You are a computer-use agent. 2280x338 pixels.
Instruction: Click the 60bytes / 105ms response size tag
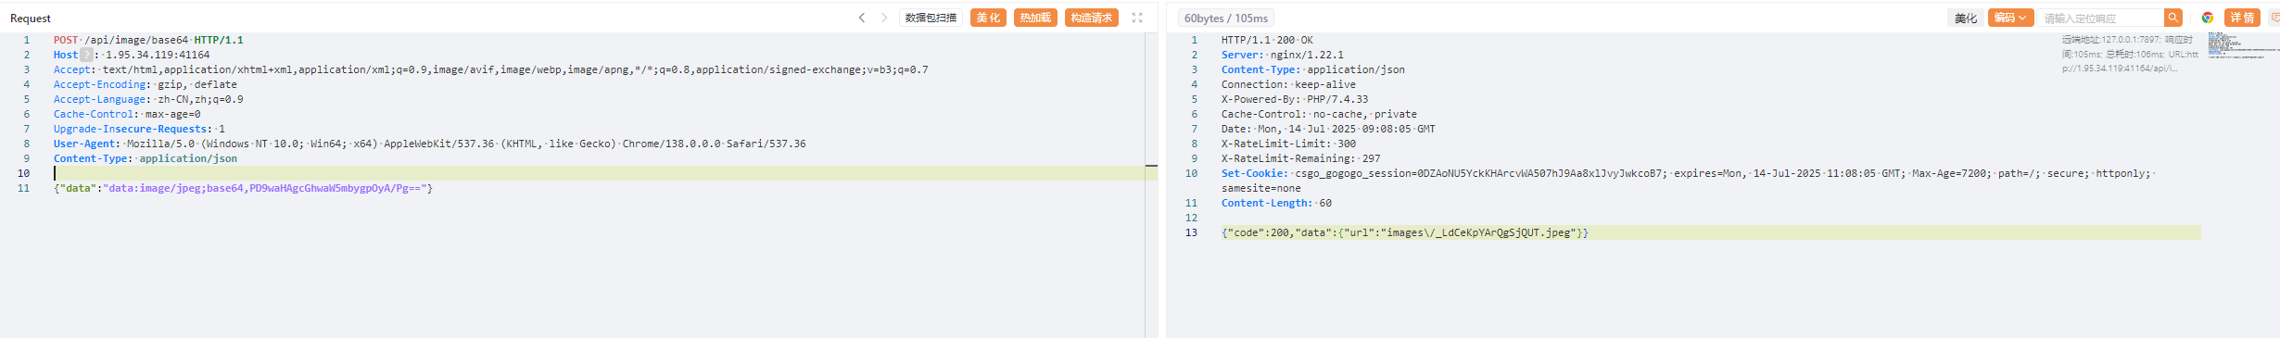pos(1225,18)
